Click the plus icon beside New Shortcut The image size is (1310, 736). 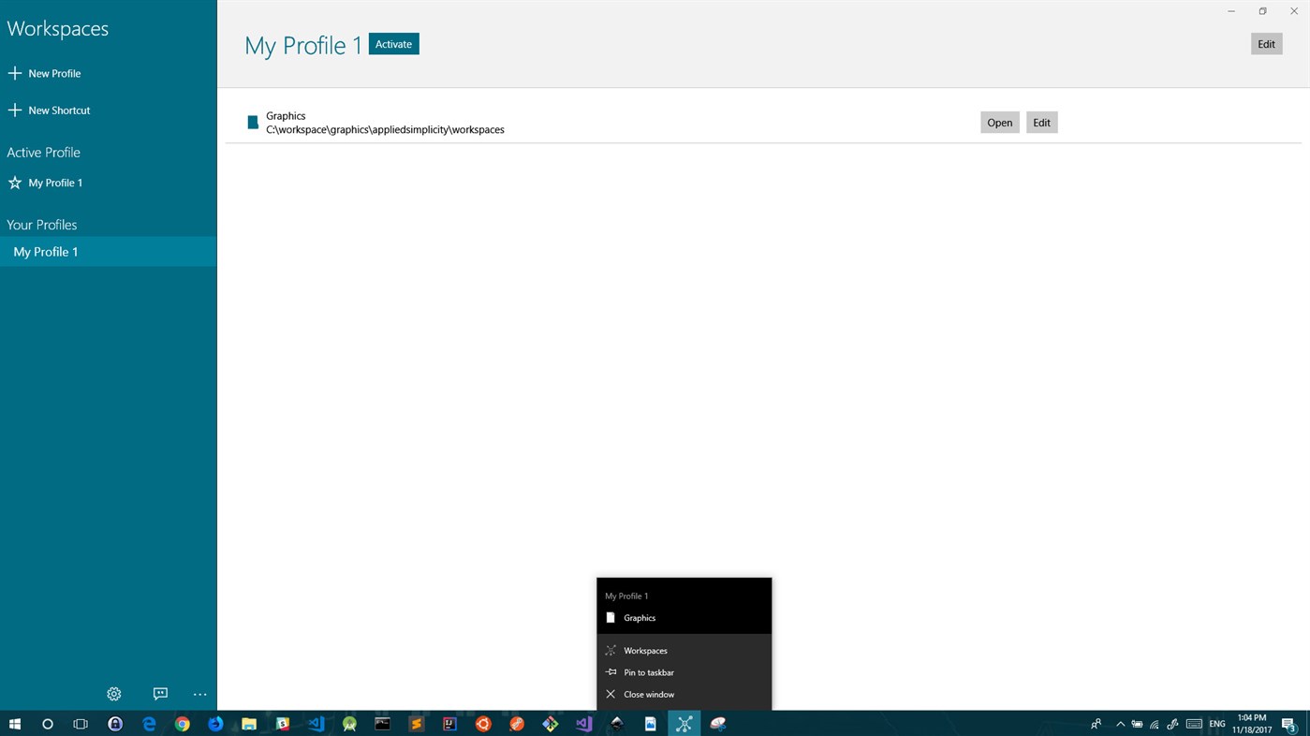click(x=14, y=110)
